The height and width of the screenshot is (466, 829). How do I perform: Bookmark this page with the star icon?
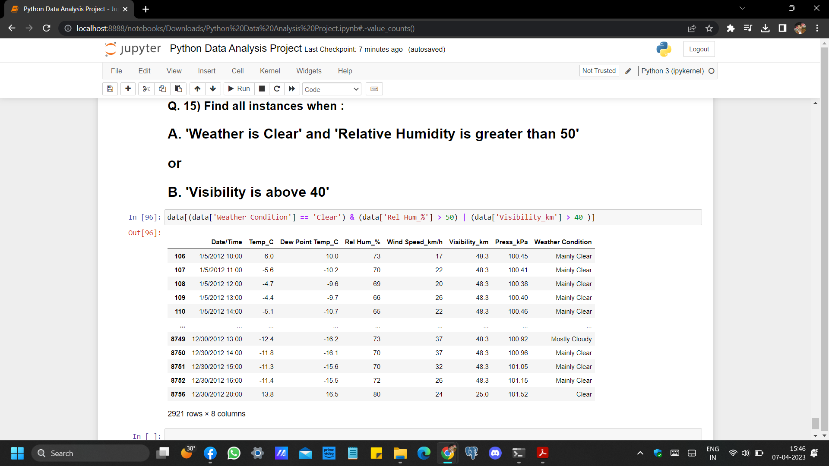(709, 28)
